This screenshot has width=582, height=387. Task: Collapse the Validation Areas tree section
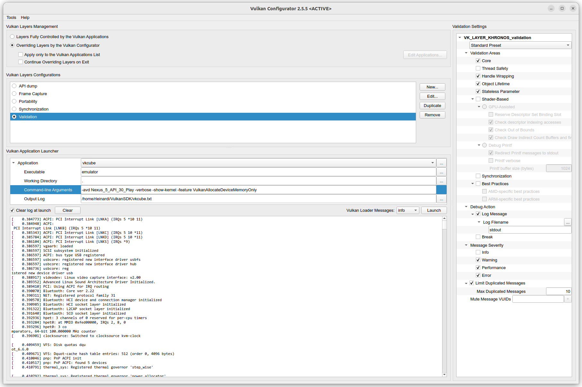coord(466,53)
